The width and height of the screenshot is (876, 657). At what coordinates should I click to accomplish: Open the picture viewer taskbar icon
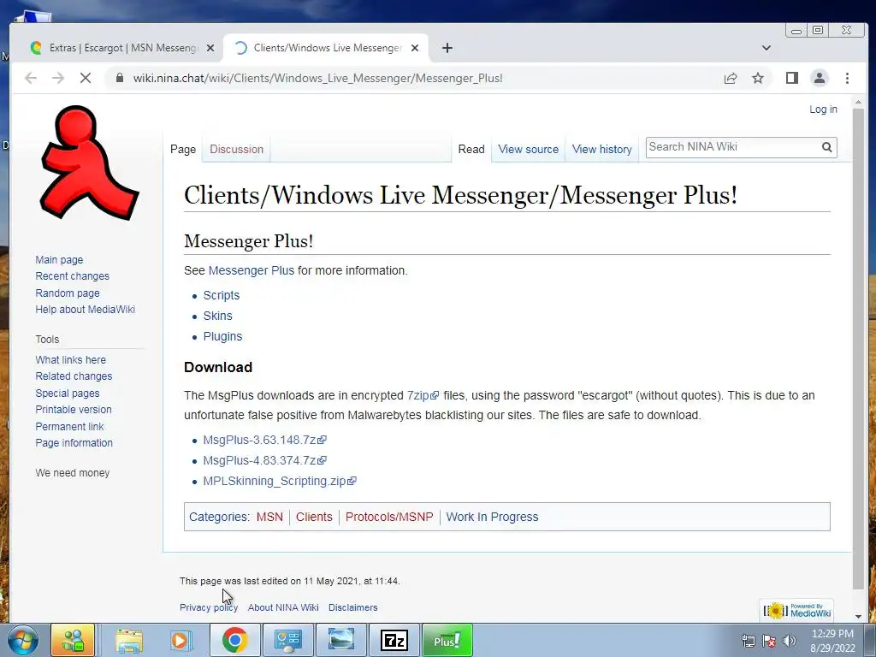pyautogui.click(x=340, y=640)
